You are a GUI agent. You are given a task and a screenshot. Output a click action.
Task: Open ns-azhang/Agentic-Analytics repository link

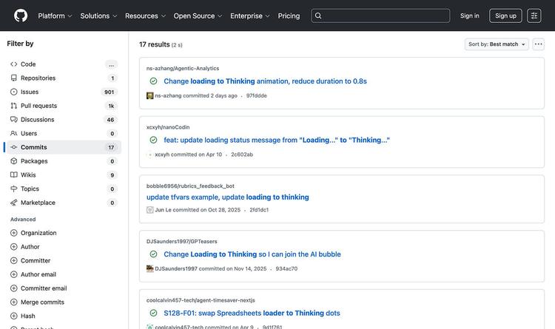(x=183, y=68)
